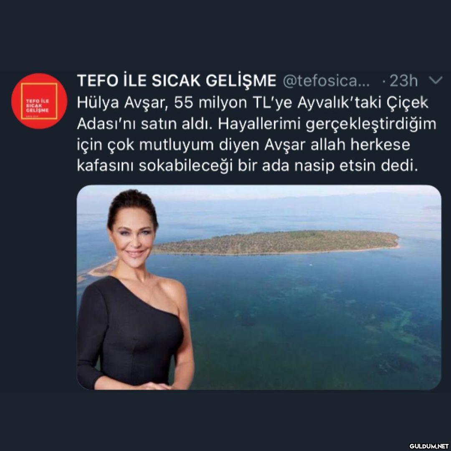Image resolution: width=451 pixels, height=451 pixels.
Task: Open the red TEFO İLE SICAK GELİŞME profile avatar
Action: coord(39,101)
